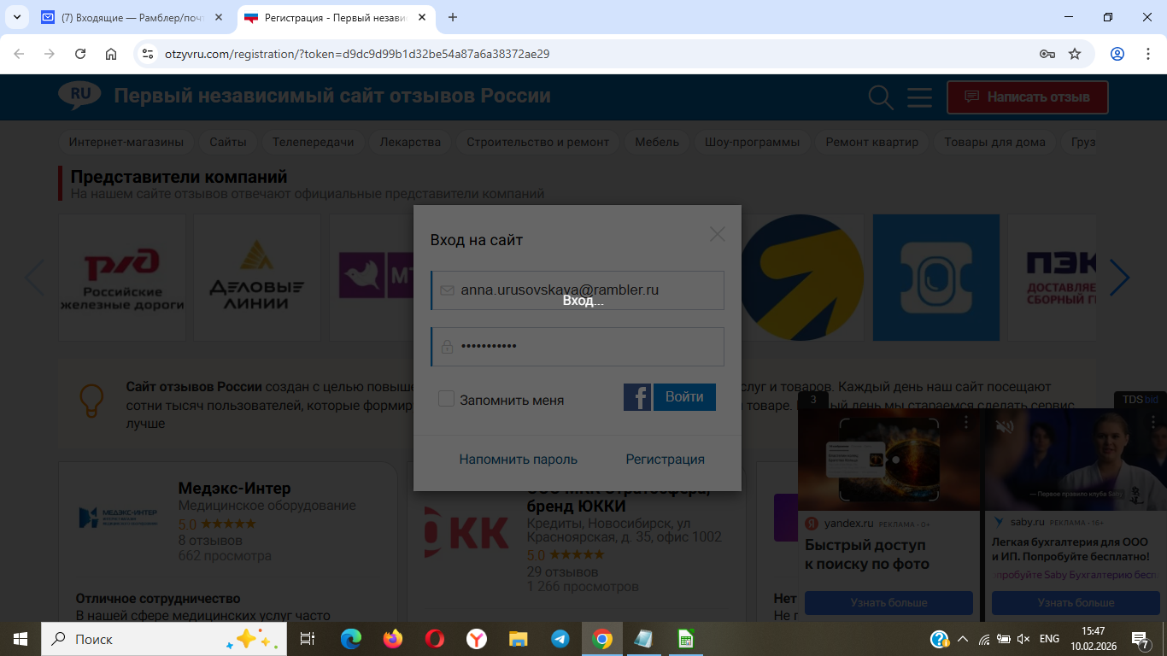Screen dimensions: 1167x656
Task: Select the Шоу-программы category
Action: (x=753, y=142)
